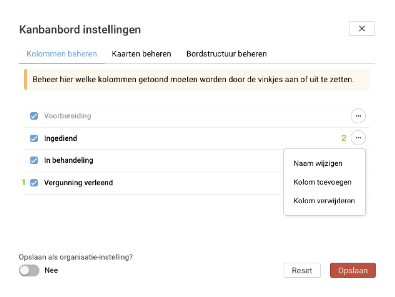
Task: Disable the In behandeling checkbox
Action: [x=34, y=160]
